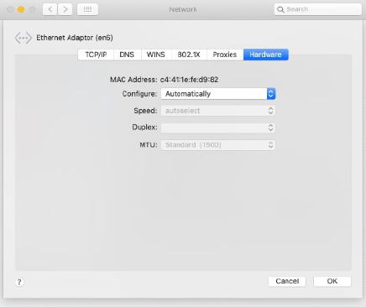Switch to the TCP/IP tab
This screenshot has height=307, width=366.
coord(96,55)
